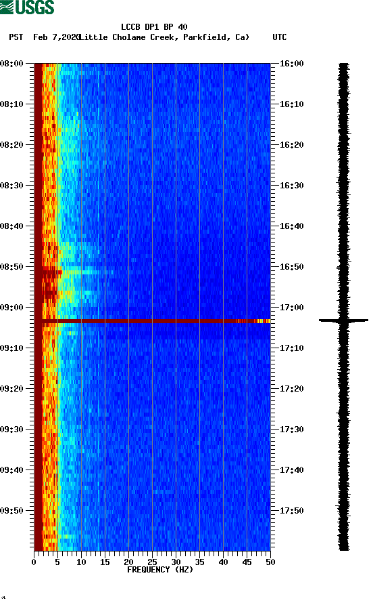Click the dark red broadband event line in spectrogram

tap(152, 321)
